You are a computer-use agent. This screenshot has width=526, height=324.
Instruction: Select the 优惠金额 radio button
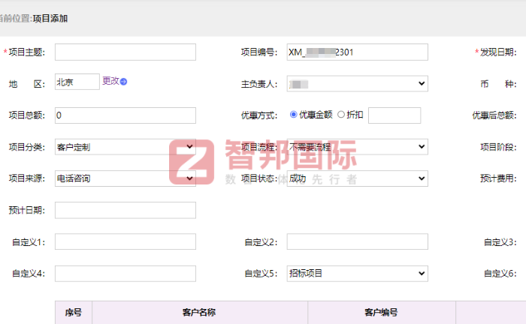[x=293, y=115]
